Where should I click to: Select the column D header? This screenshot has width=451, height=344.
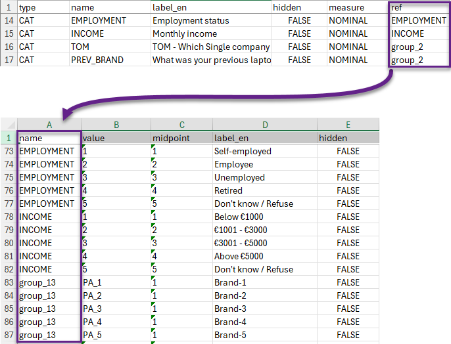[x=264, y=125]
